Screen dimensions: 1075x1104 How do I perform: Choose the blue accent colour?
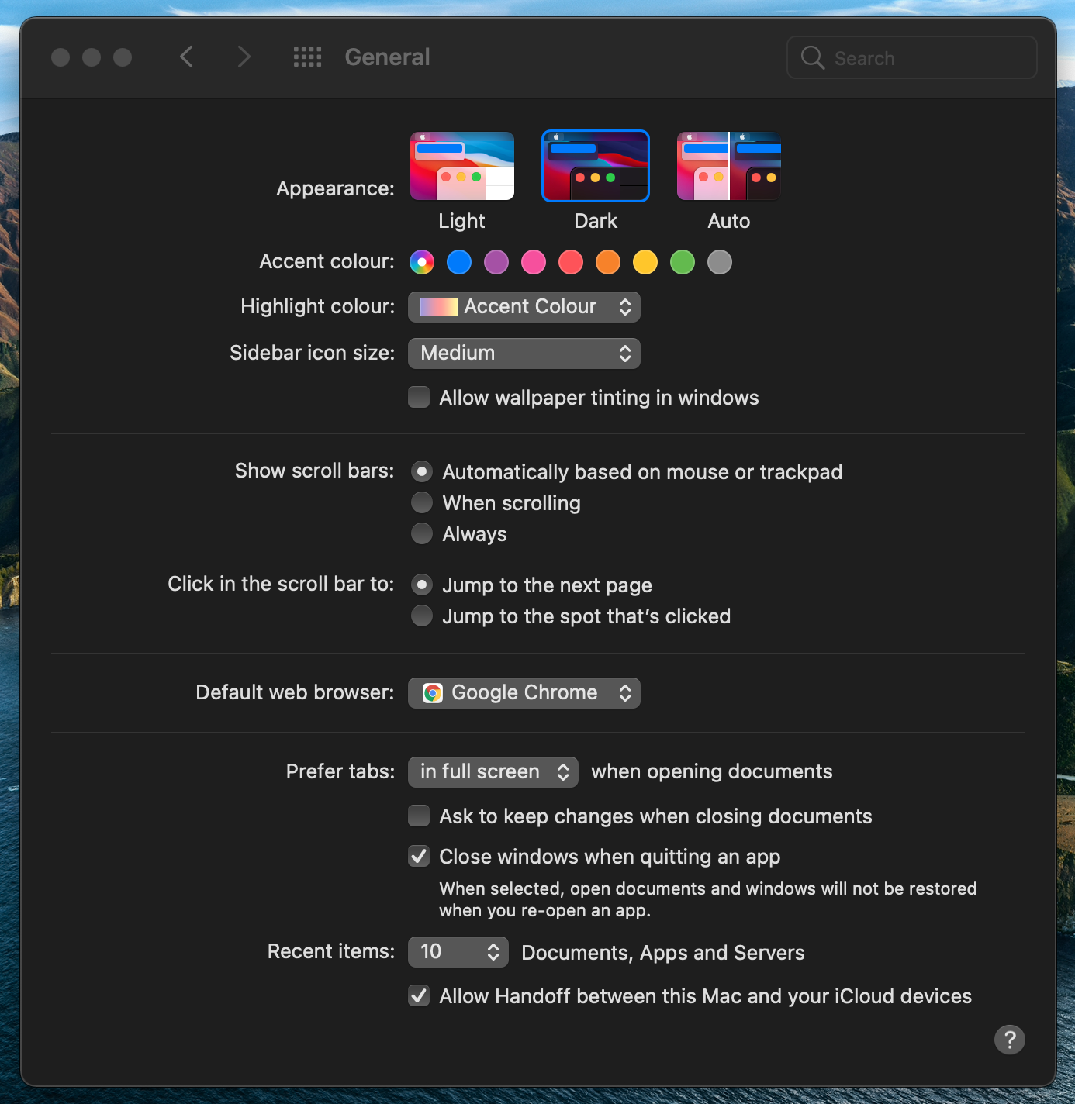click(x=459, y=262)
